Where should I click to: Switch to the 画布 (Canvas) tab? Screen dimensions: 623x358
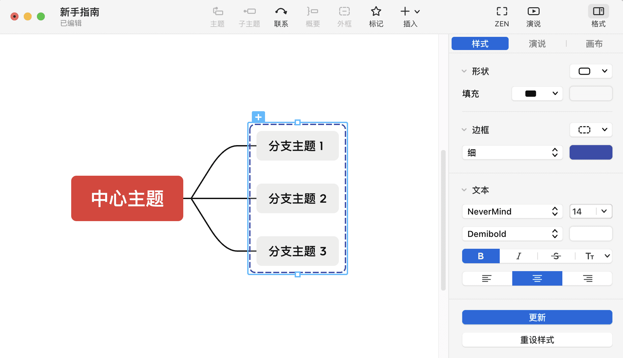[594, 43]
